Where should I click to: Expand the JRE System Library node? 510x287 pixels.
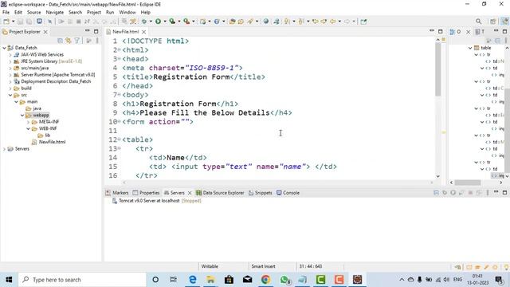(10, 61)
